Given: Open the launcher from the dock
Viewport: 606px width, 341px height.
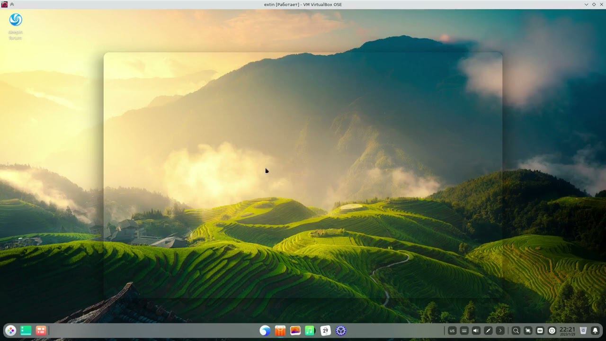Looking at the screenshot, I should pyautogui.click(x=10, y=331).
